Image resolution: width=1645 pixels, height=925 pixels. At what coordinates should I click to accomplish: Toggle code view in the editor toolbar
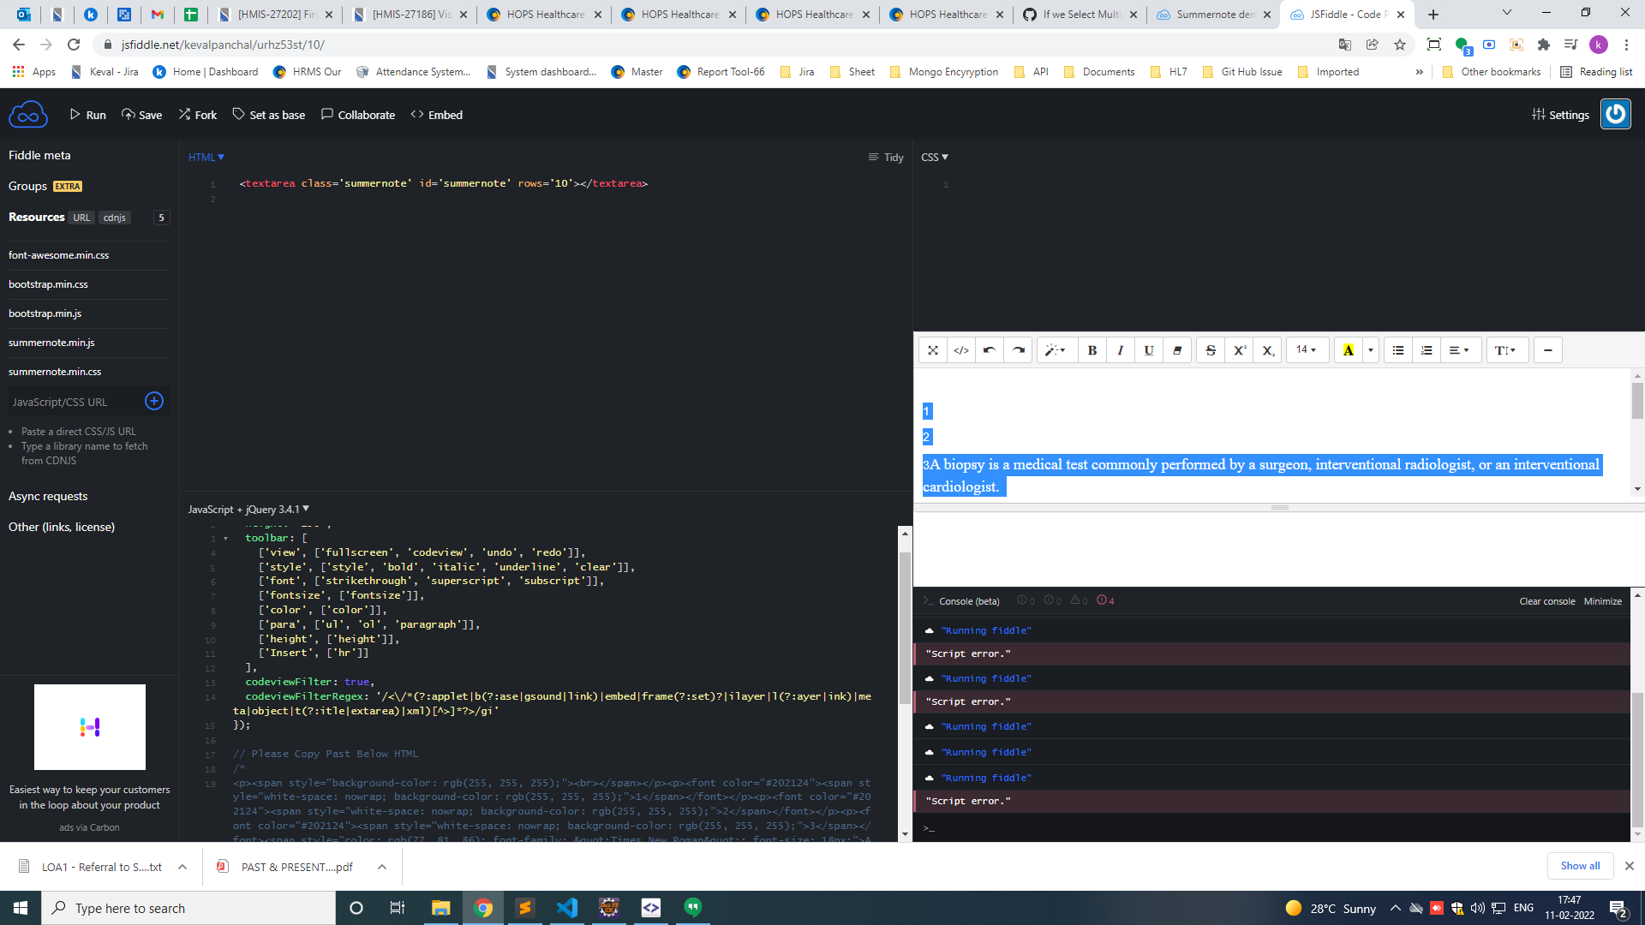(x=961, y=350)
